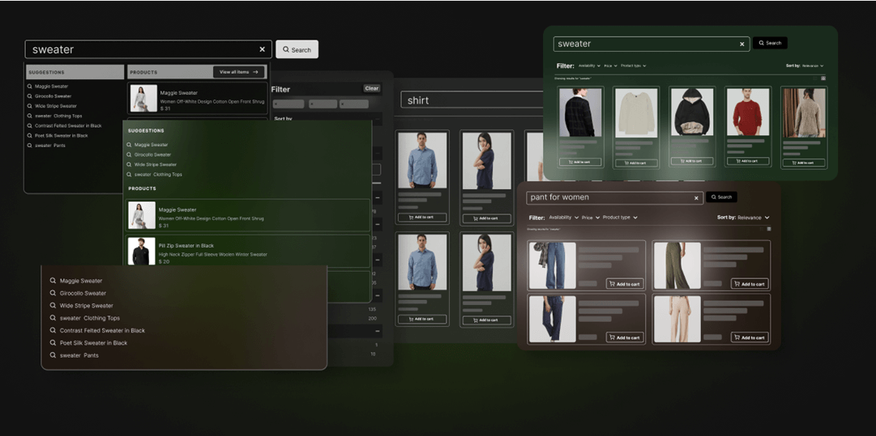
Task: Click X in the green panel's sweater search
Action: pos(741,44)
